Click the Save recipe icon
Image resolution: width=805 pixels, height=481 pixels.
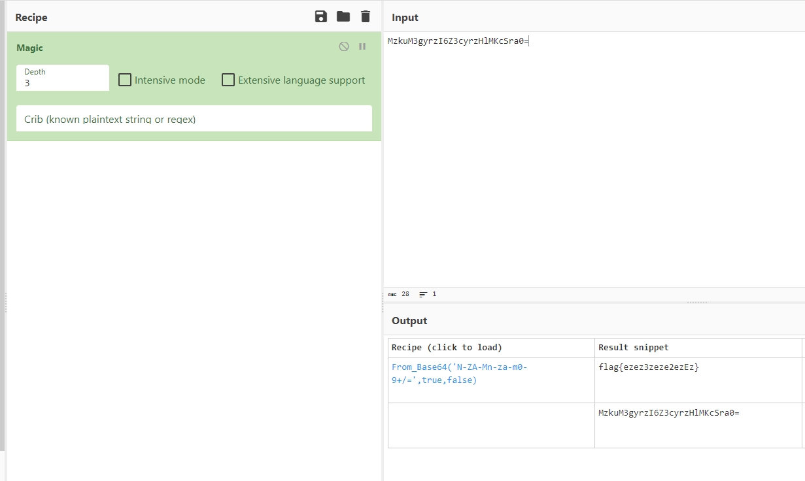pos(321,17)
